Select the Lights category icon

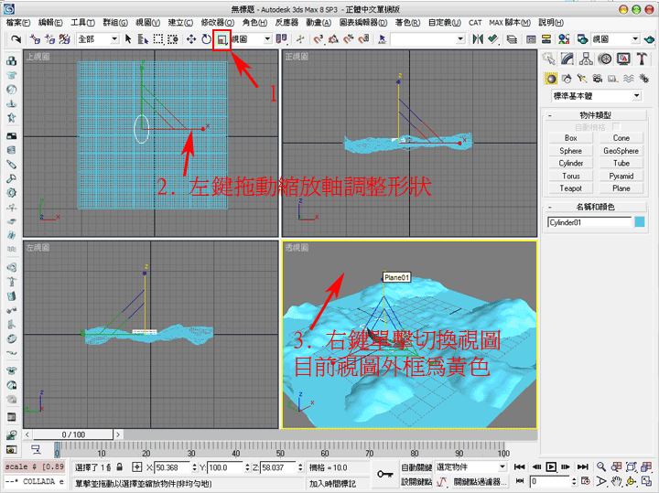pos(582,79)
